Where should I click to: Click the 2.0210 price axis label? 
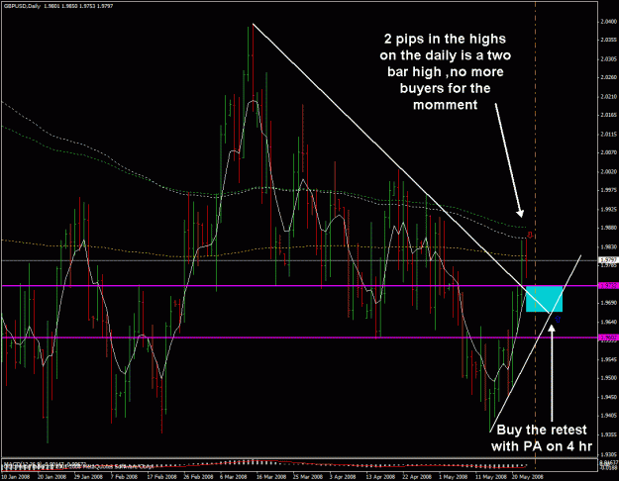[608, 96]
